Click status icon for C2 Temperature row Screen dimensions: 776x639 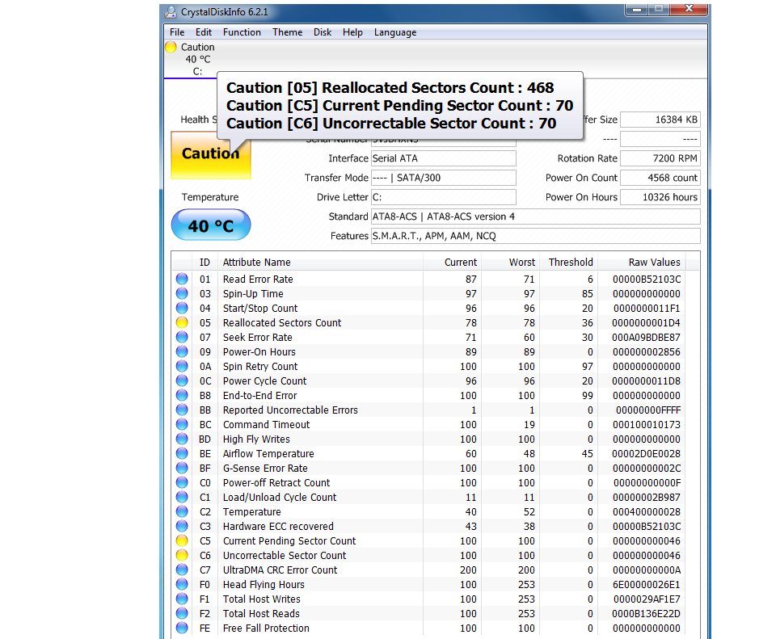coord(182,511)
